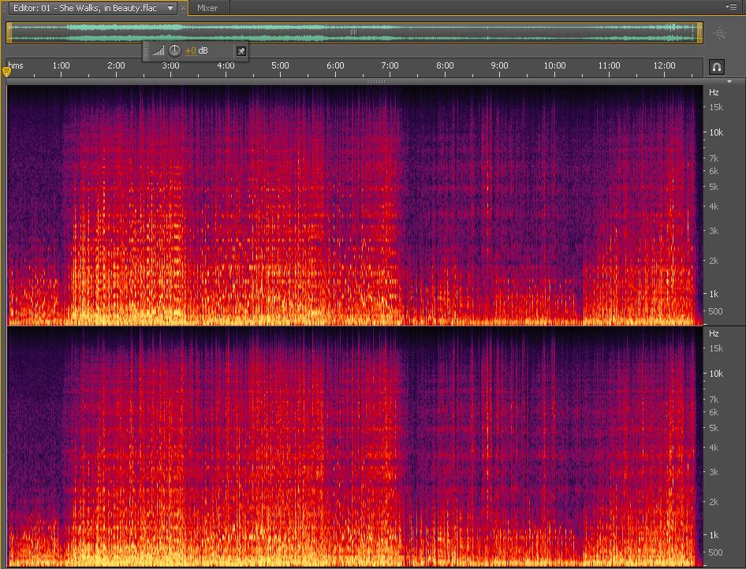The width and height of the screenshot is (746, 569).
Task: Click the hms time format label
Action: click(x=16, y=65)
